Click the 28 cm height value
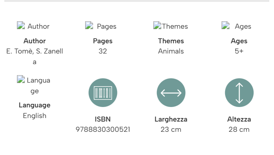 pos(239,129)
